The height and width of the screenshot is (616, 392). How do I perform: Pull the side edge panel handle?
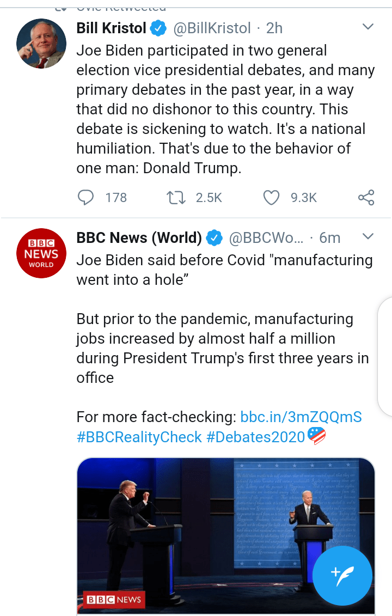click(x=385, y=356)
